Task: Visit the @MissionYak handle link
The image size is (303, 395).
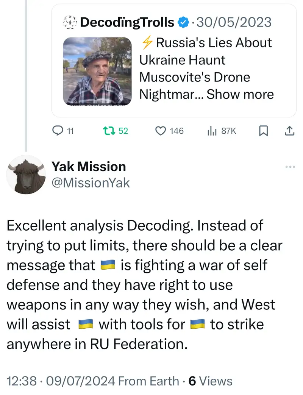Action: pyautogui.click(x=91, y=183)
